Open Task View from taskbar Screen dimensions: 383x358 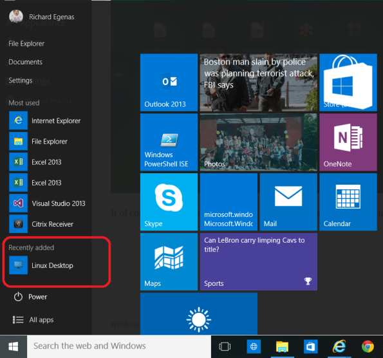click(x=225, y=346)
